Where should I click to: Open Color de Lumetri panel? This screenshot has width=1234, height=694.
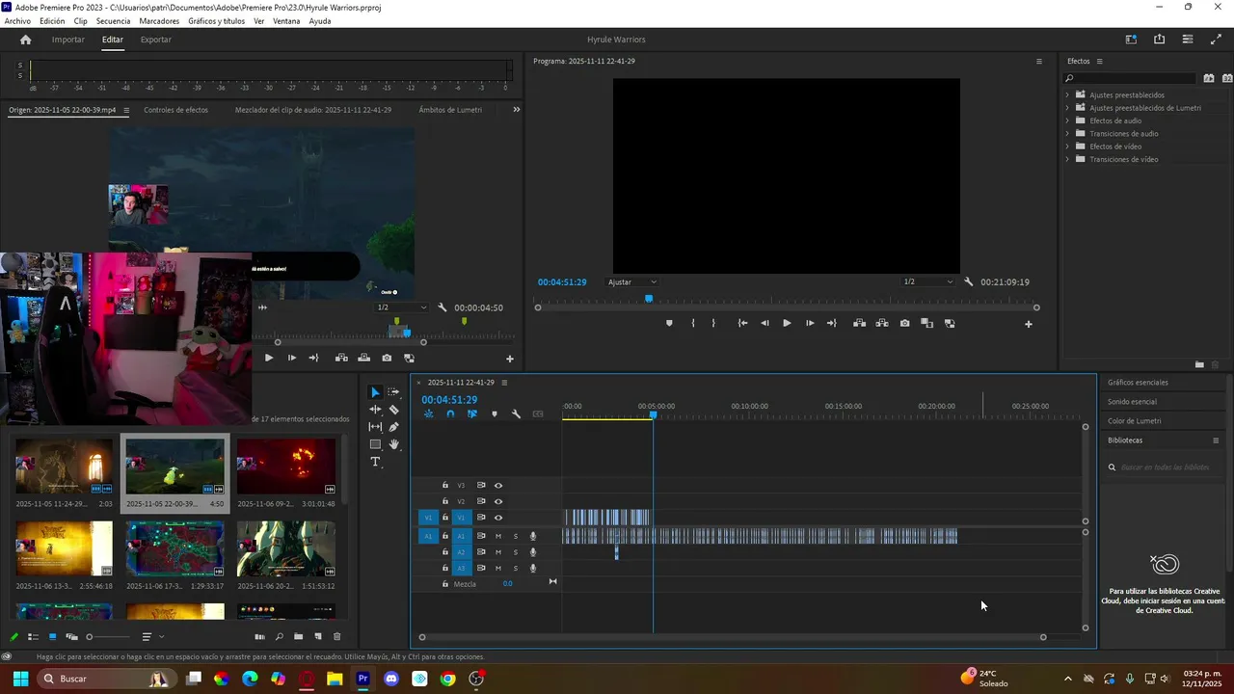click(x=1135, y=421)
